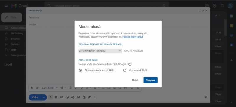
Task: Open more compose options dots
Action: pos(95,97)
